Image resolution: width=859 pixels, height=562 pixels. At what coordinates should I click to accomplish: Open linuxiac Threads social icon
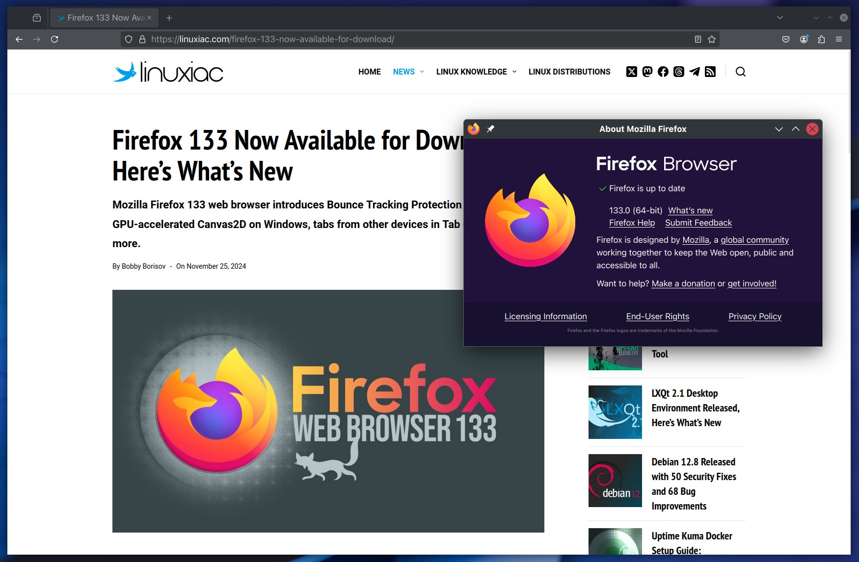tap(679, 72)
